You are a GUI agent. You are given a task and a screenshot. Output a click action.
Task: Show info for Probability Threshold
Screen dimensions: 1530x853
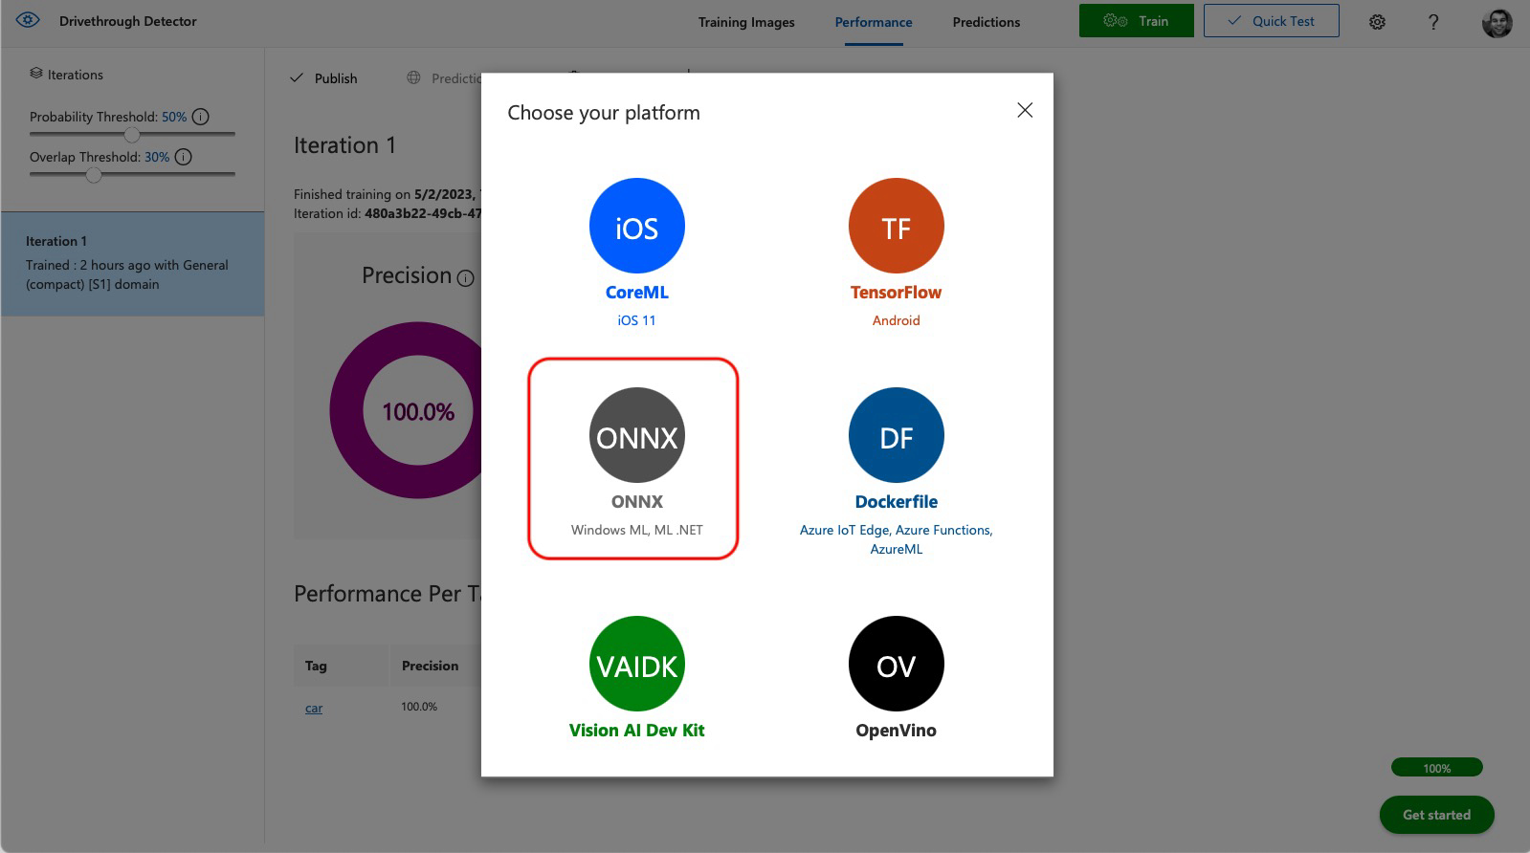tap(201, 117)
